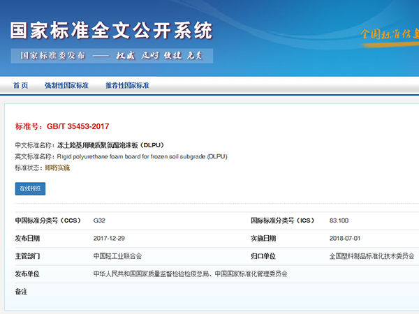
Task: Click the 备注 row label
Action: click(x=21, y=291)
